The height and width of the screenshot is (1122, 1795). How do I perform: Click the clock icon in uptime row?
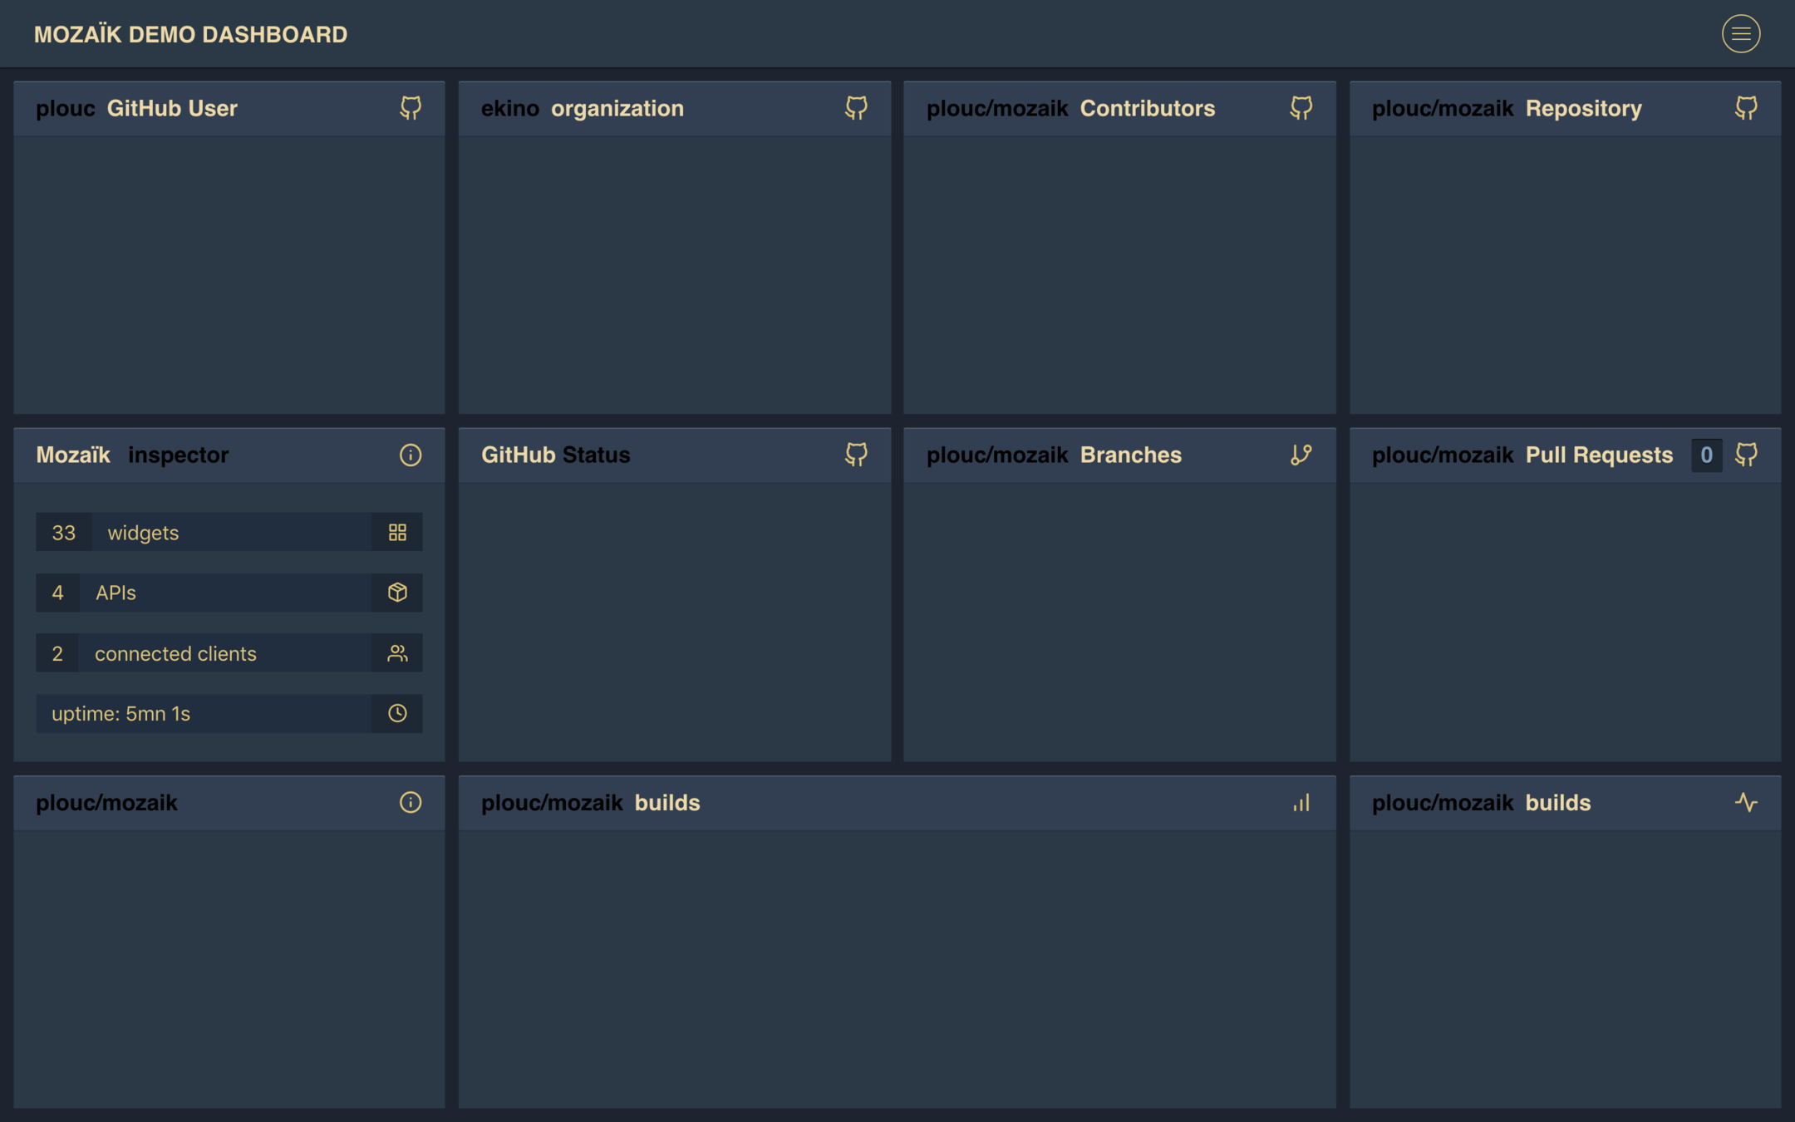tap(397, 713)
